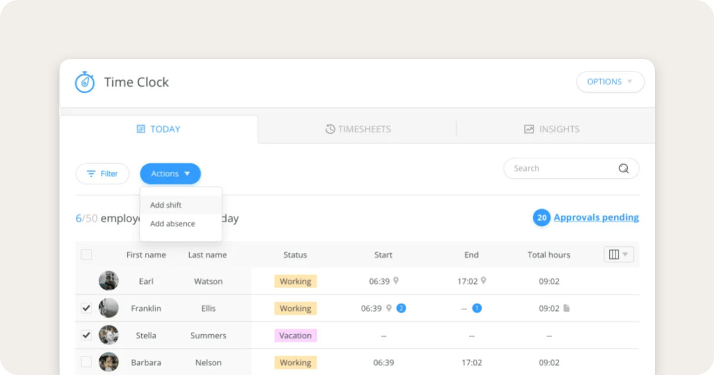This screenshot has width=714, height=375.
Task: Click the blue 1 badge in Franklin's end cell
Action: click(477, 308)
